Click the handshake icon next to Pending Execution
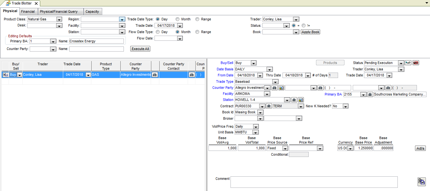The width and height of the screenshot is (430, 191). (x=408, y=63)
